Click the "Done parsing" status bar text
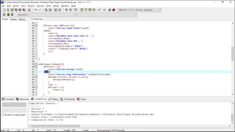Image resolution: width=235 pixels, height=132 pixels. pos(111,130)
